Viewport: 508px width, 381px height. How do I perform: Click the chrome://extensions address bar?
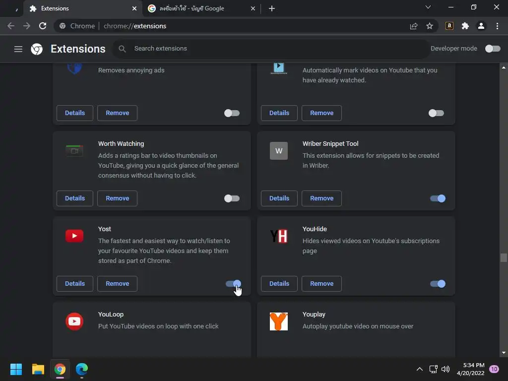(246, 26)
